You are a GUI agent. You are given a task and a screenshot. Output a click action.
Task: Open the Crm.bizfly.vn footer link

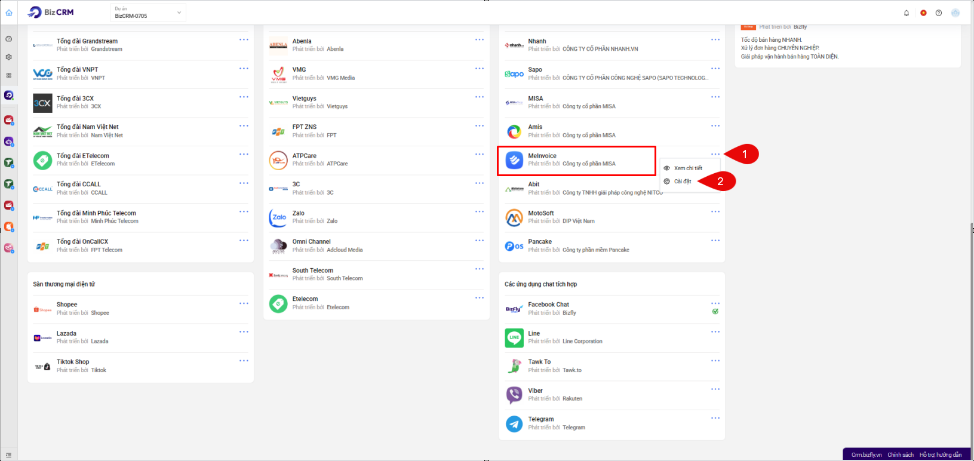tap(867, 455)
